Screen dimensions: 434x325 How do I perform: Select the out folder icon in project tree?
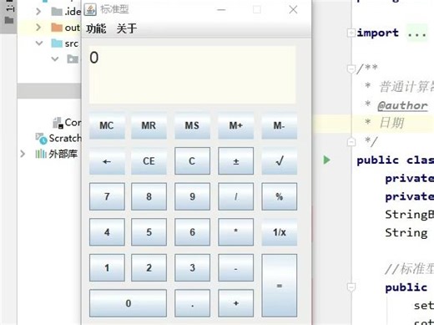[57, 28]
